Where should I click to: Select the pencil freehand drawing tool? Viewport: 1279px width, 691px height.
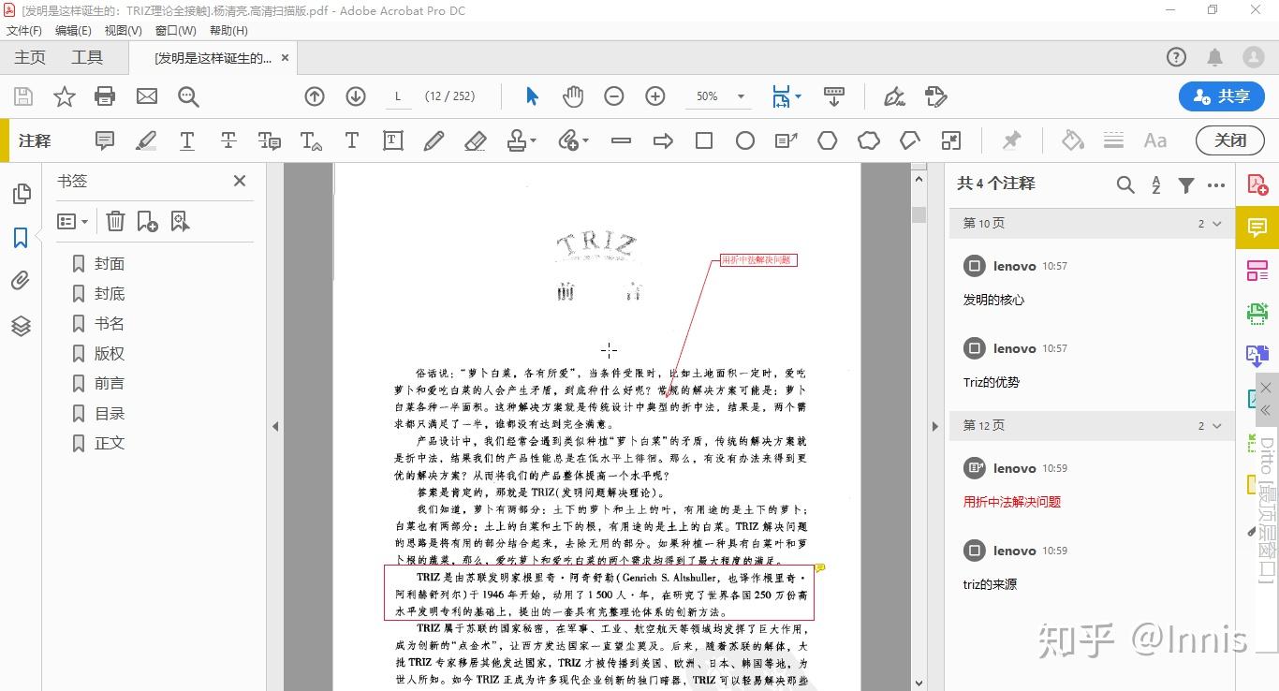434,140
